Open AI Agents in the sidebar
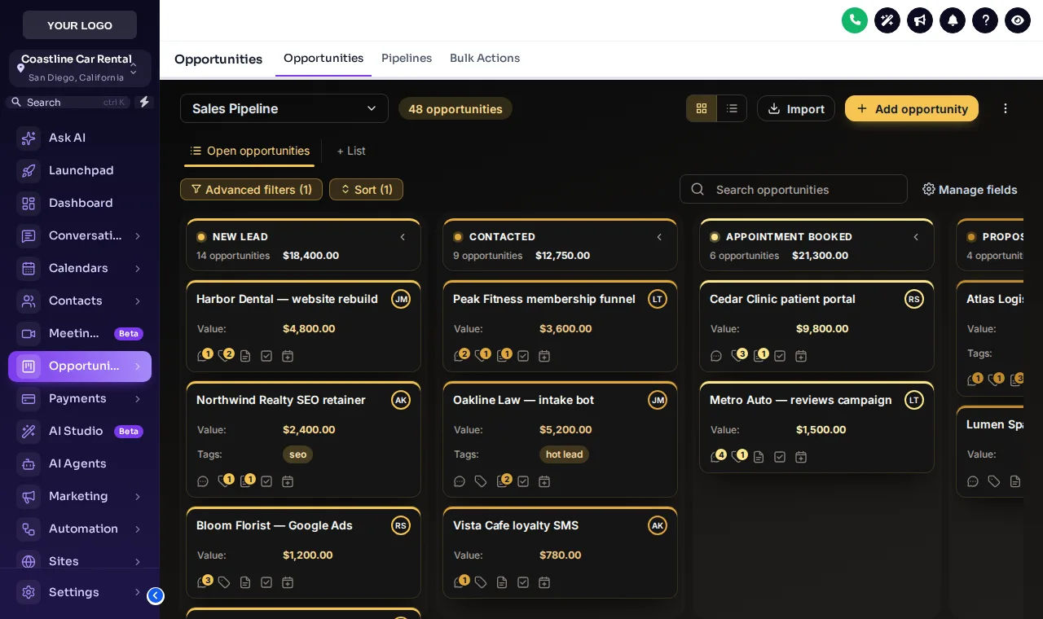This screenshot has width=1043, height=619. point(80,463)
